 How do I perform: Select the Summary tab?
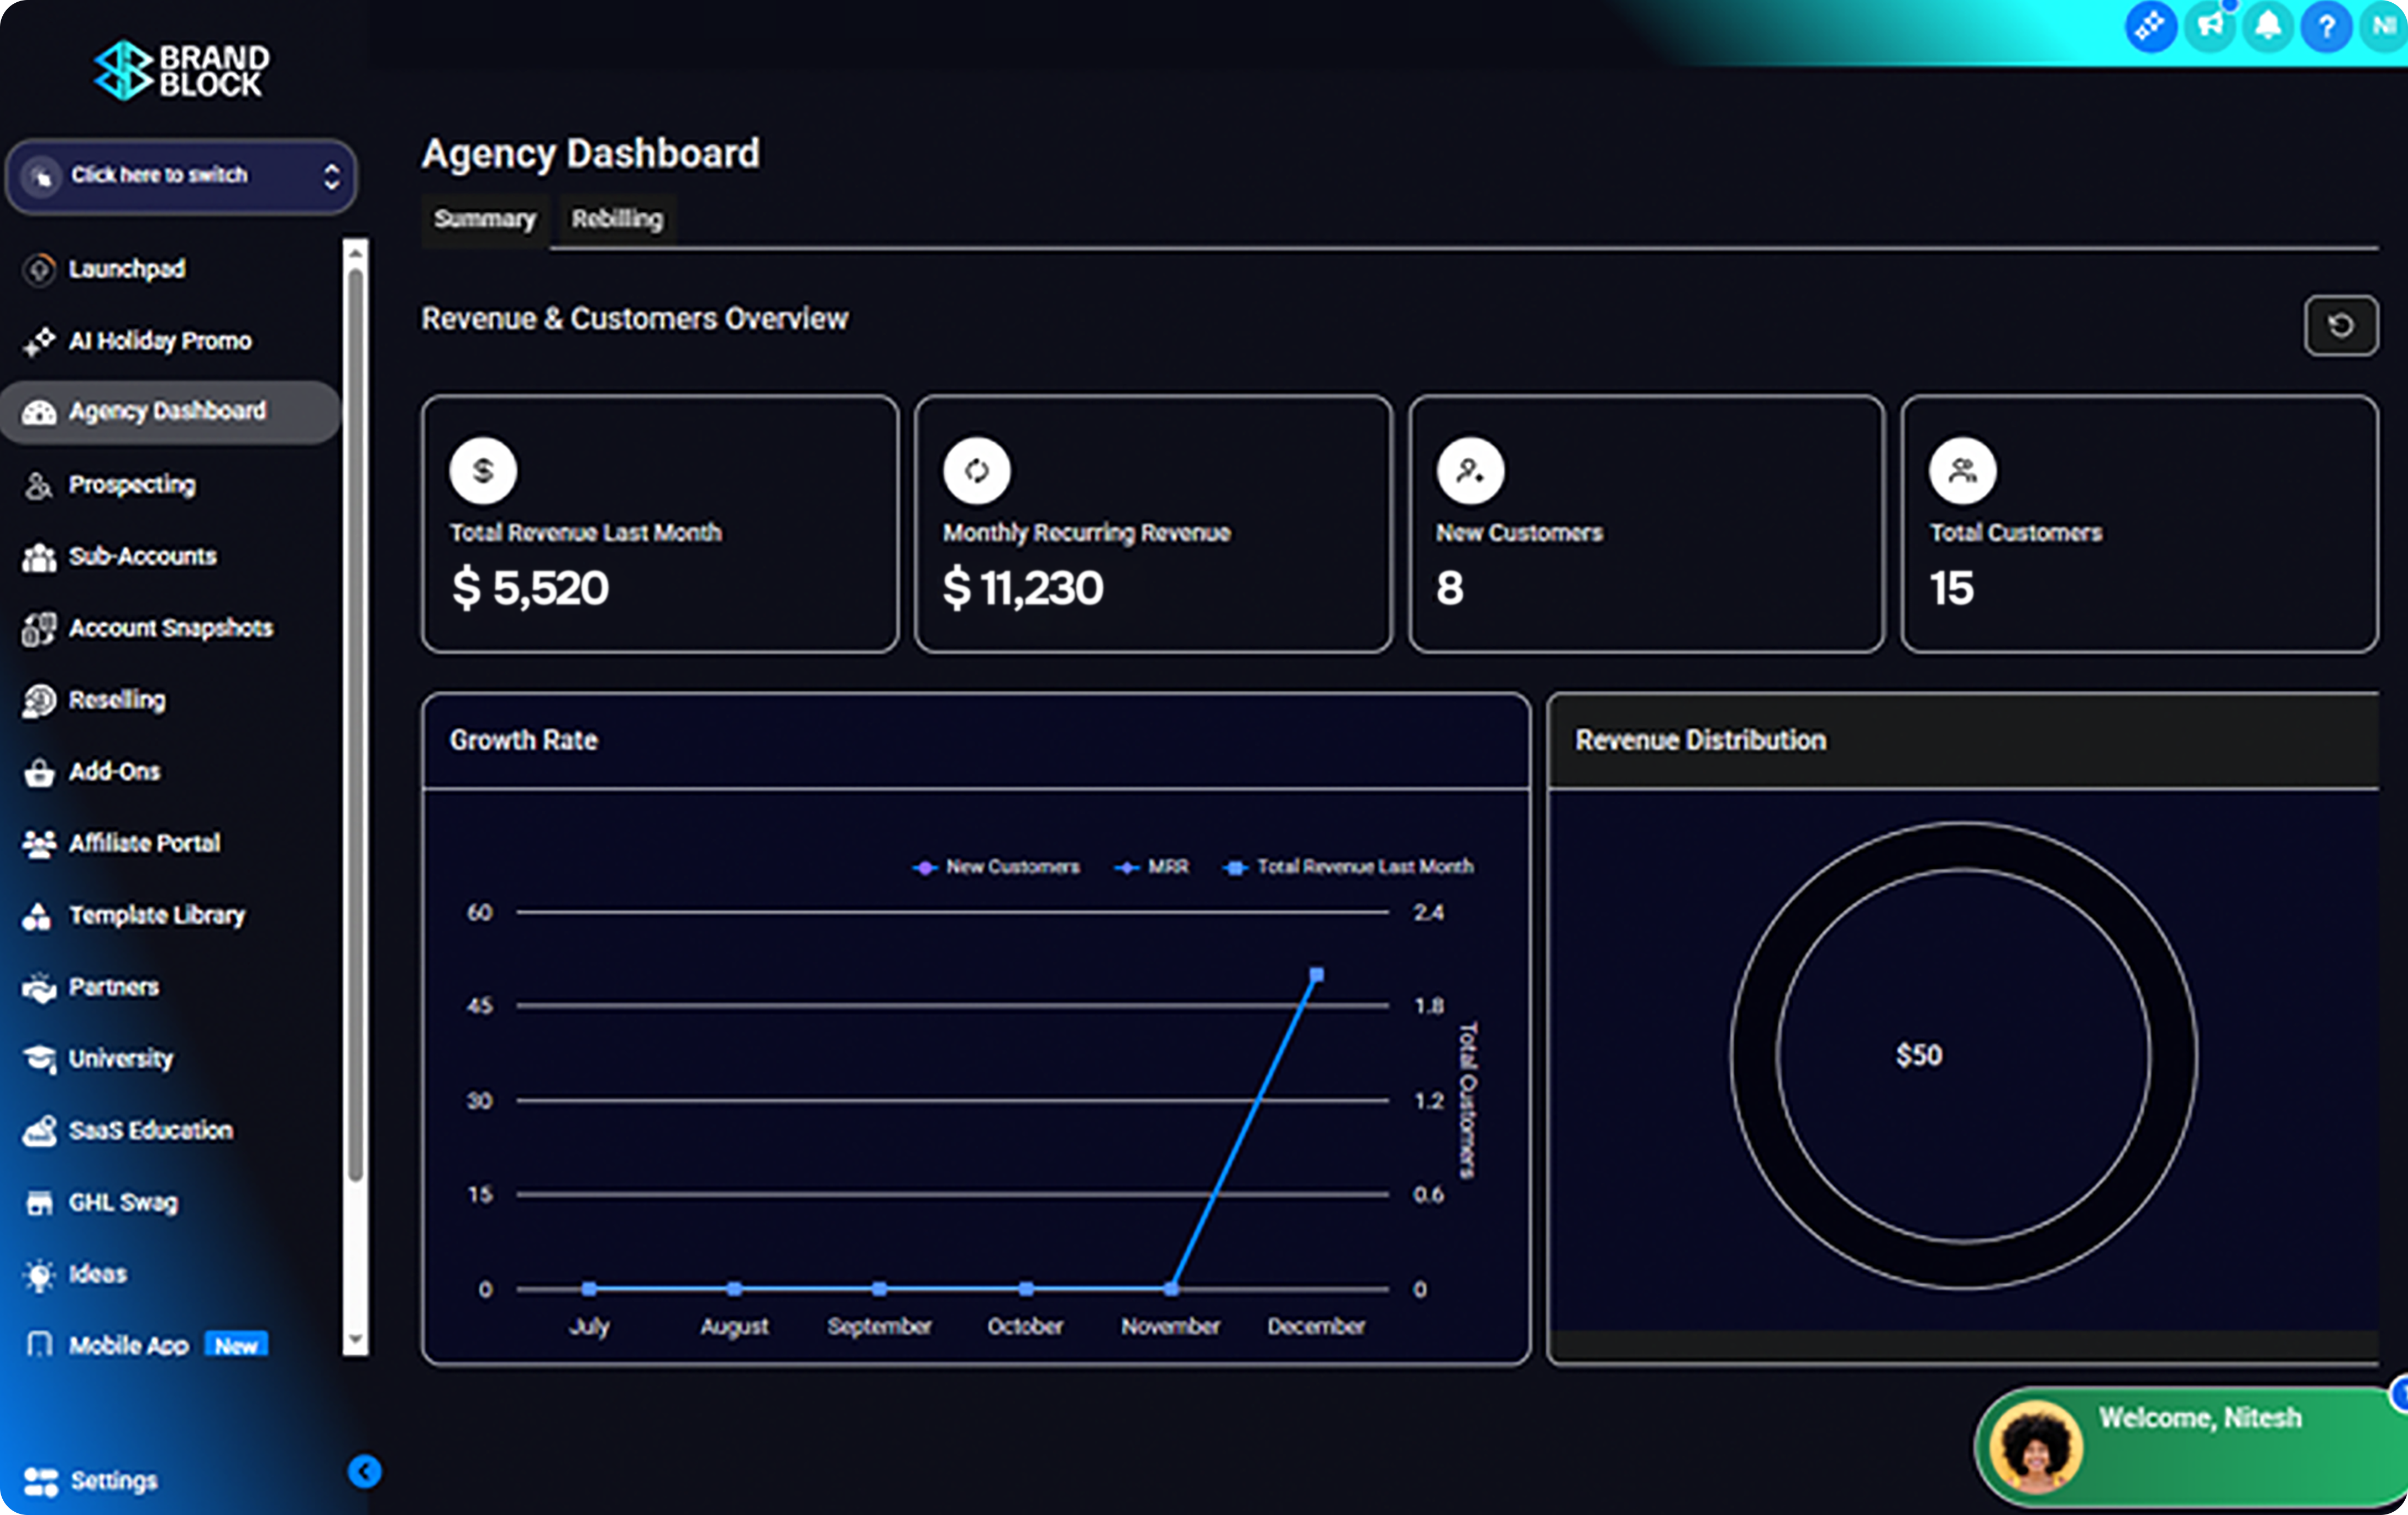pyautogui.click(x=484, y=219)
